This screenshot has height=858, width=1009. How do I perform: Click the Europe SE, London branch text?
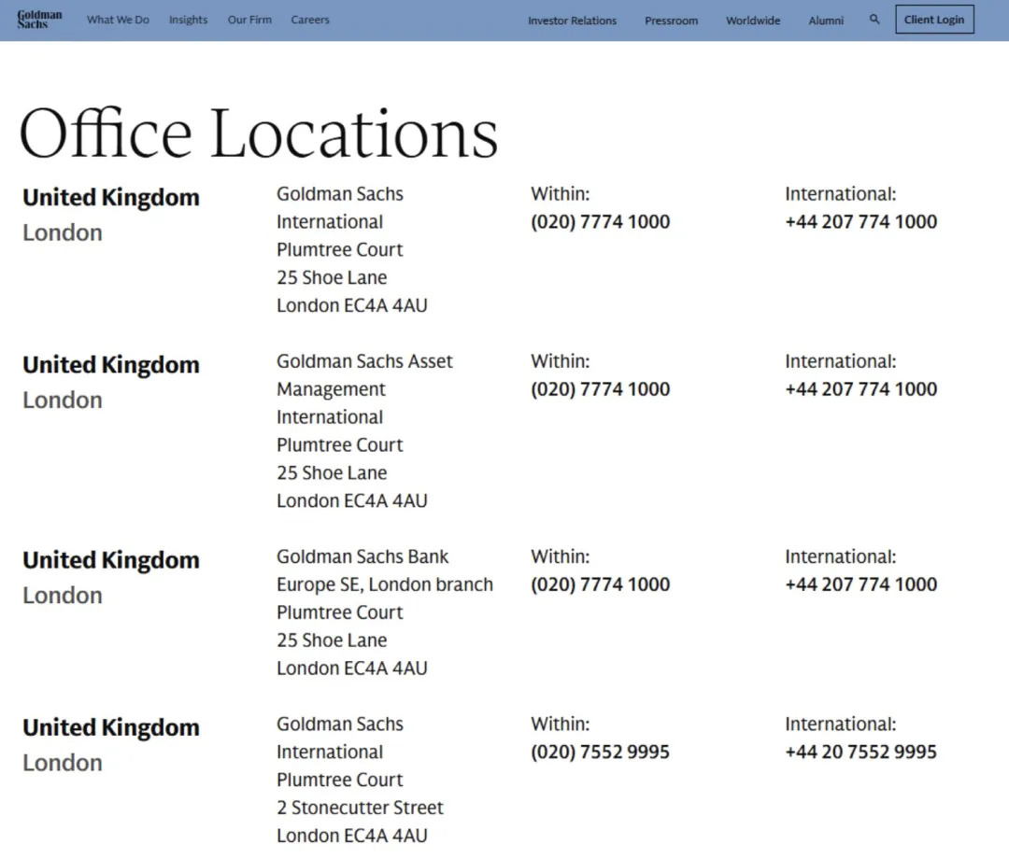click(384, 585)
